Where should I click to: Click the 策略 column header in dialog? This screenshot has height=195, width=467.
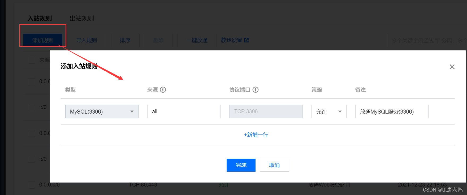click(317, 90)
